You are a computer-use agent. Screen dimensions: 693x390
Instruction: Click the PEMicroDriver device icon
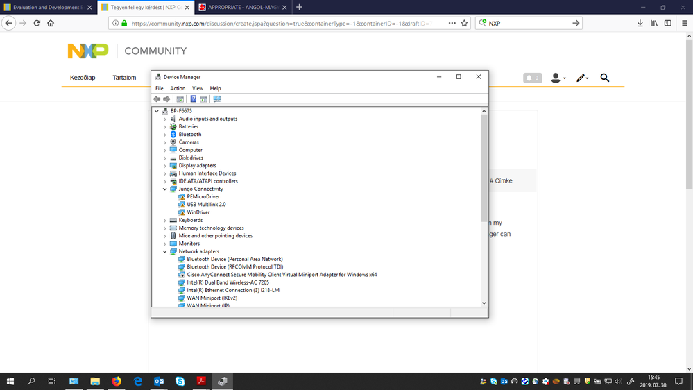click(x=182, y=197)
